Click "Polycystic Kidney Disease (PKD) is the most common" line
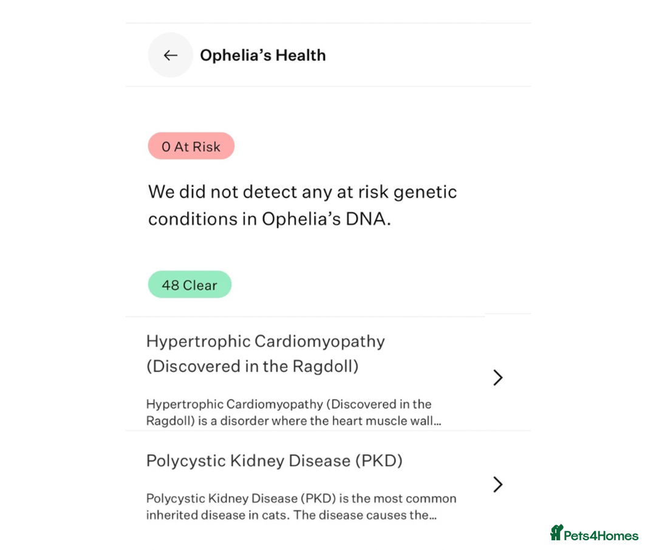The height and width of the screenshot is (550, 656). click(x=301, y=499)
